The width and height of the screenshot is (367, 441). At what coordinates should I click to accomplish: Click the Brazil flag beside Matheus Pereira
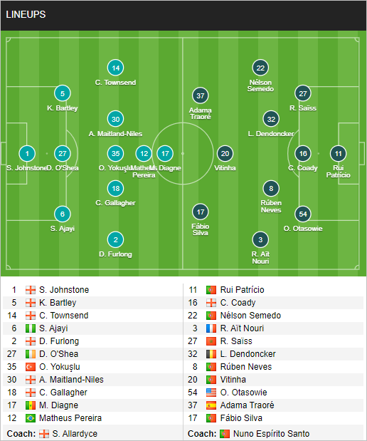tap(31, 418)
